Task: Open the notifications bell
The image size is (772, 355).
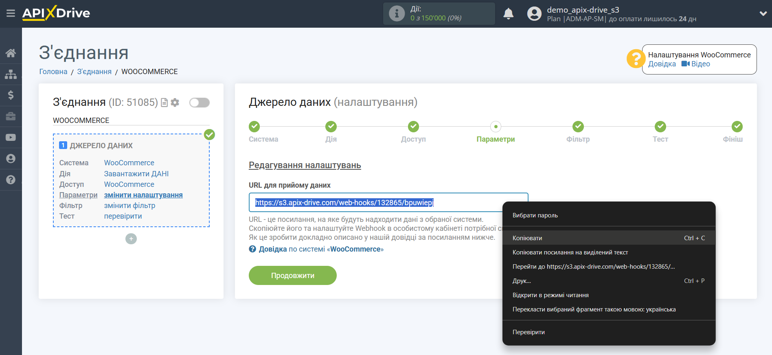Action: pyautogui.click(x=508, y=14)
